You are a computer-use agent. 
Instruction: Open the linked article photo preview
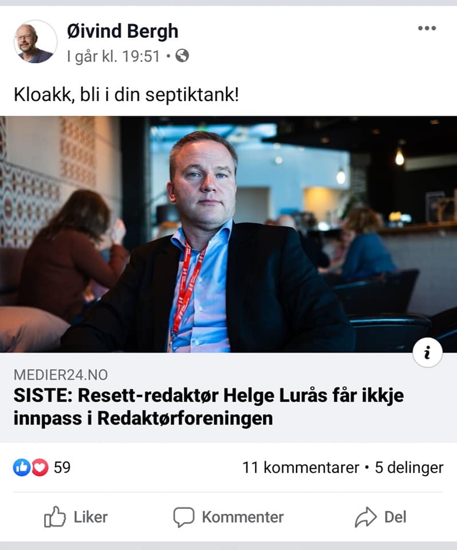pos(229,234)
